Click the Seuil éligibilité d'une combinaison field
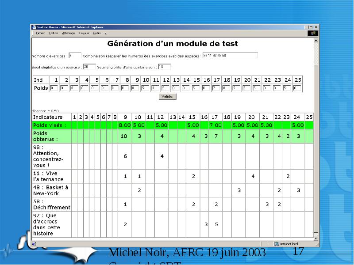The height and width of the screenshot is (265, 354). tap(164, 67)
